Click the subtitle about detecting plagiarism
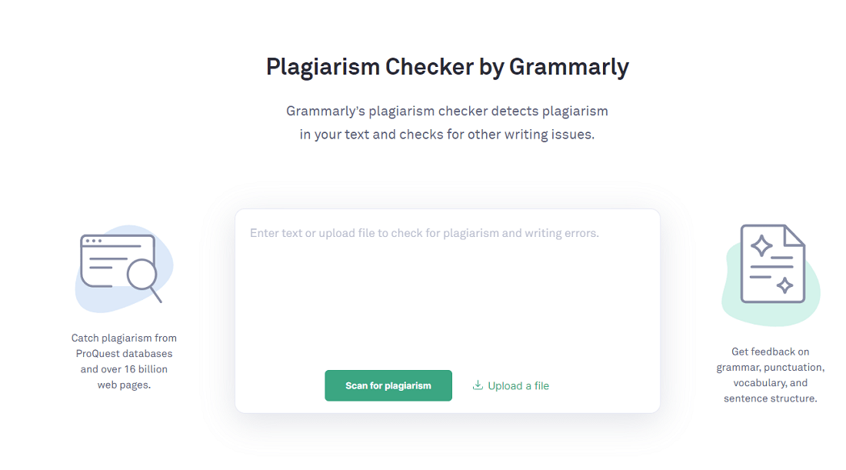 click(x=446, y=122)
